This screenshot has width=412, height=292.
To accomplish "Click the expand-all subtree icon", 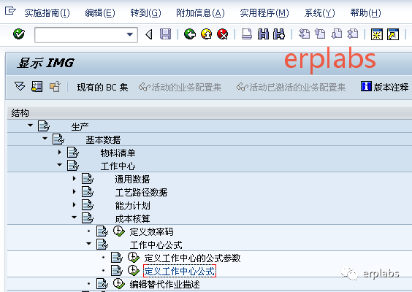I will [20, 86].
